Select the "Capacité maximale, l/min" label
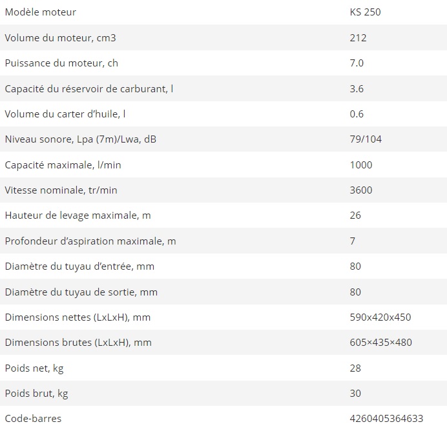447x431 pixels. pyautogui.click(x=63, y=165)
